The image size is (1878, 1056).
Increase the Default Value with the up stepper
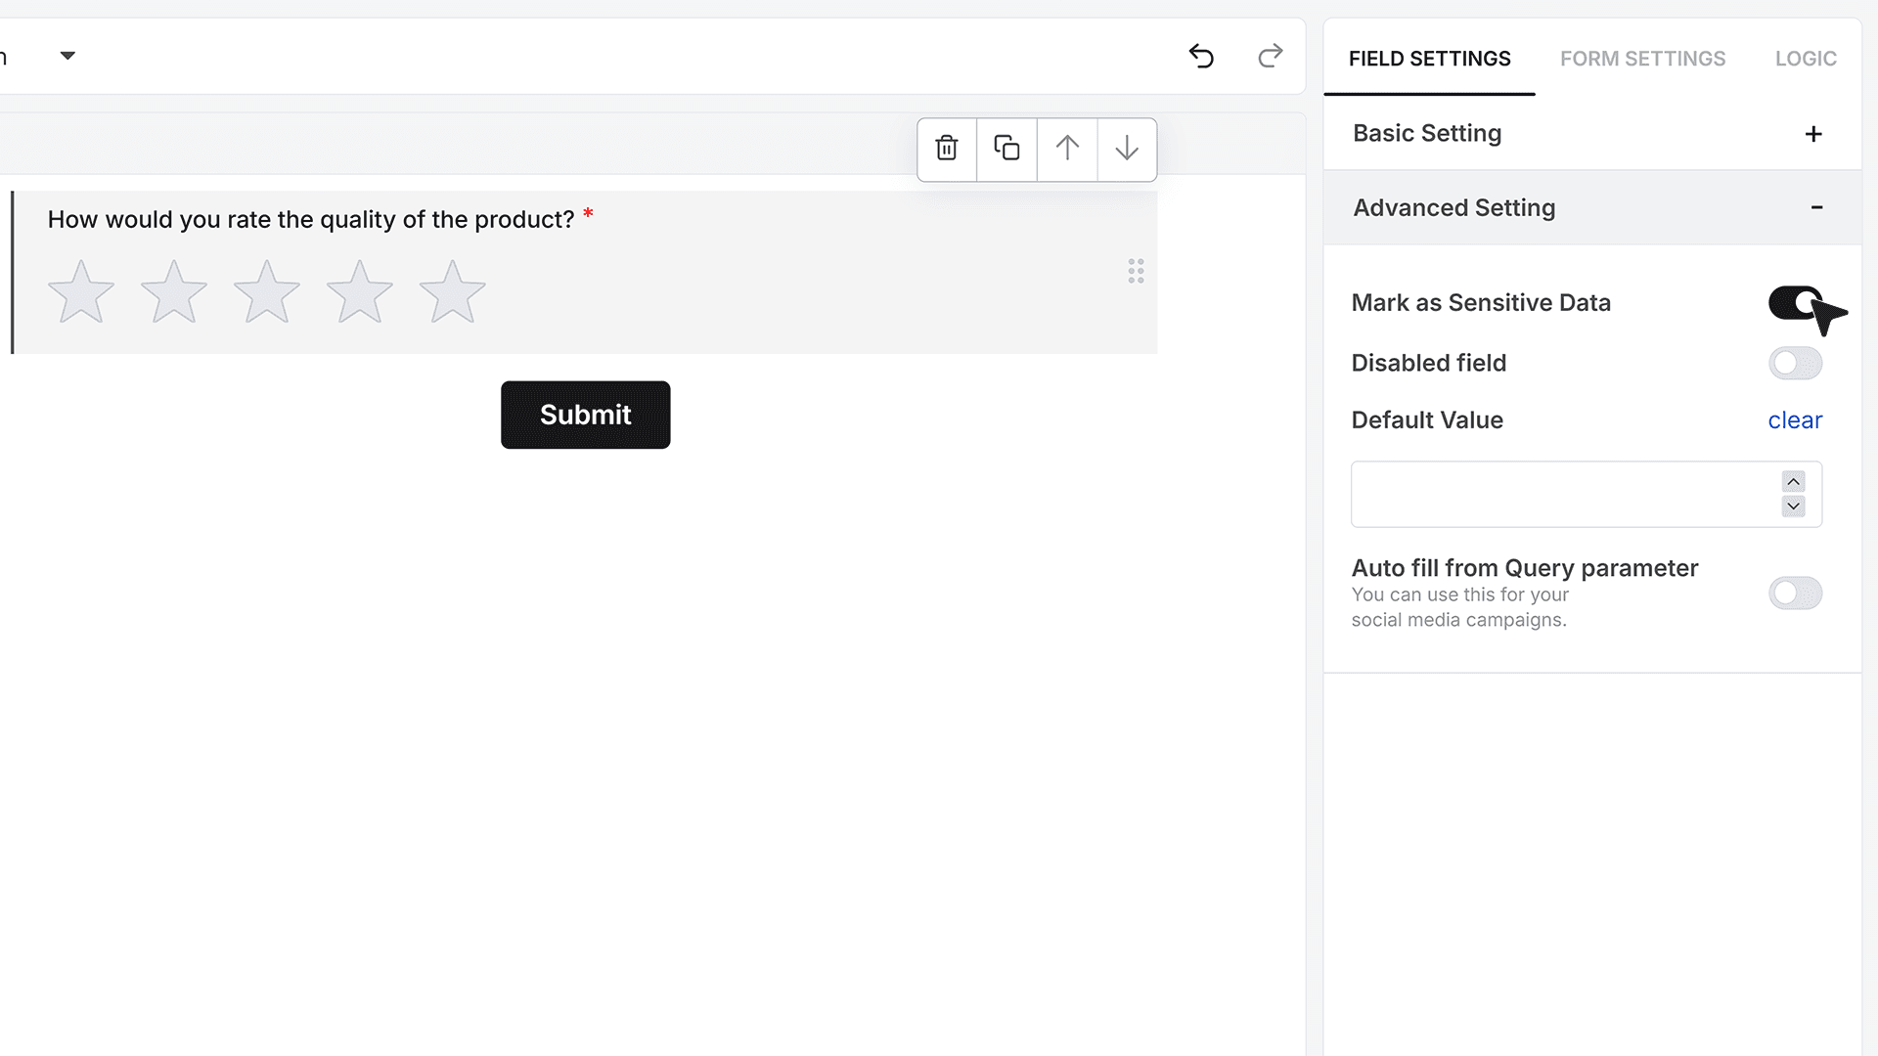coord(1793,482)
